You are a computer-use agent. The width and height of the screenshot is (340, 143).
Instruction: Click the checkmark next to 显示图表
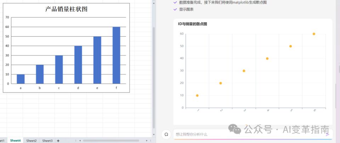(x=175, y=9)
